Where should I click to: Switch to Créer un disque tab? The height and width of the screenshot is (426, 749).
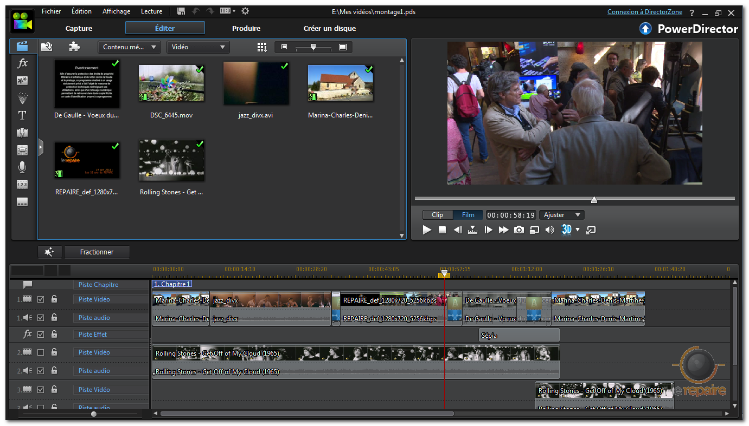(330, 28)
